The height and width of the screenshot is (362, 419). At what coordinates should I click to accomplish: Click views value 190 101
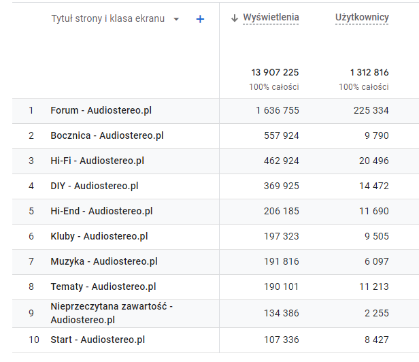282,286
